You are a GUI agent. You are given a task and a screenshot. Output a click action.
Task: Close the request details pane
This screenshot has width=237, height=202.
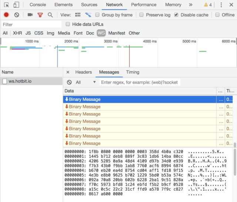(x=68, y=72)
